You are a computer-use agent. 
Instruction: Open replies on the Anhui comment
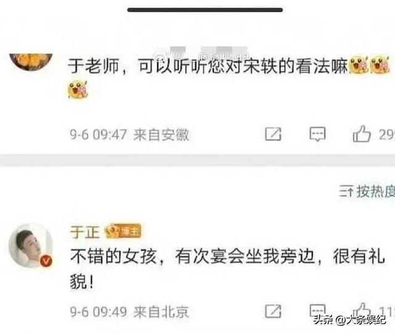click(x=317, y=134)
